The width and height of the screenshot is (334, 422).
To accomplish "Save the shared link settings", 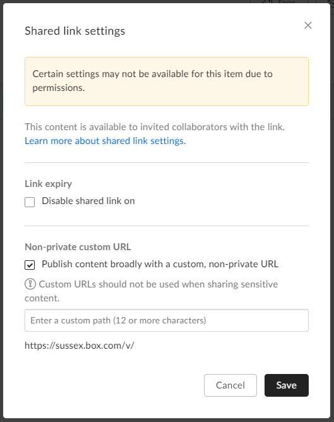I will point(287,385).
